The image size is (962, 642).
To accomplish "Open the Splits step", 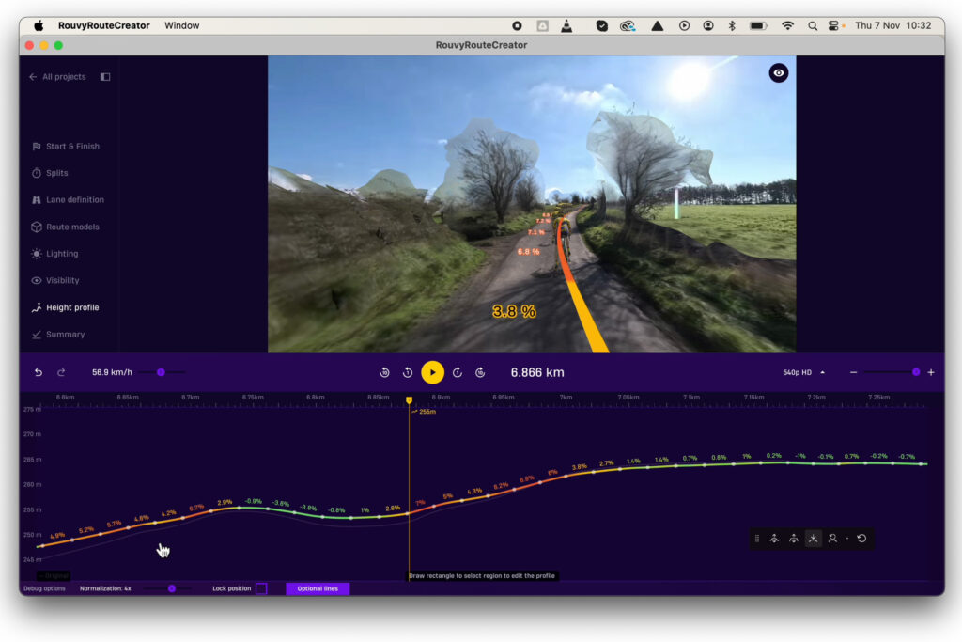I will click(50, 173).
